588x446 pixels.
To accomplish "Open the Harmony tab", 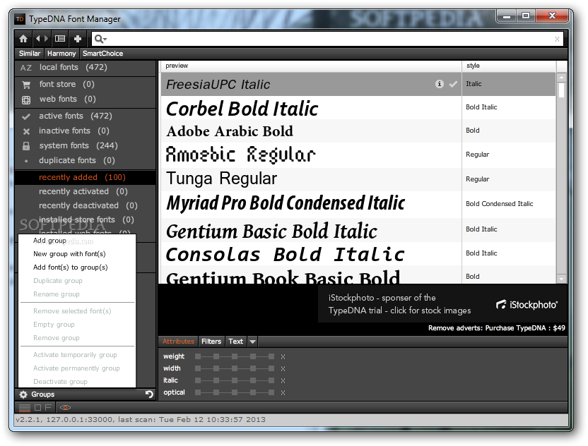I will [61, 54].
